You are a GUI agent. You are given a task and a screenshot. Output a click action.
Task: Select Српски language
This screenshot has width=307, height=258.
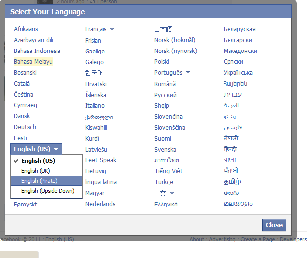233,62
